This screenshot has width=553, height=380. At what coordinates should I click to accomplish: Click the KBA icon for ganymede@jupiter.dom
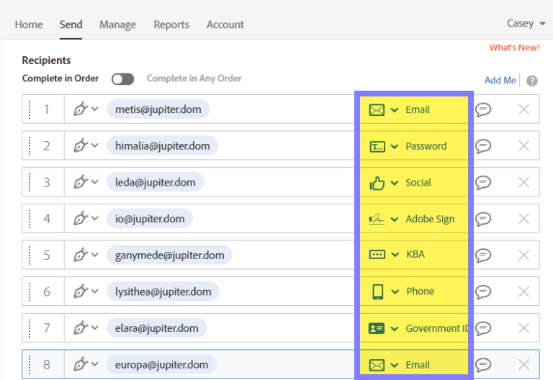click(377, 255)
